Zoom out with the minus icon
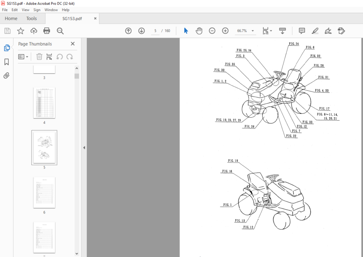 pos(212,31)
